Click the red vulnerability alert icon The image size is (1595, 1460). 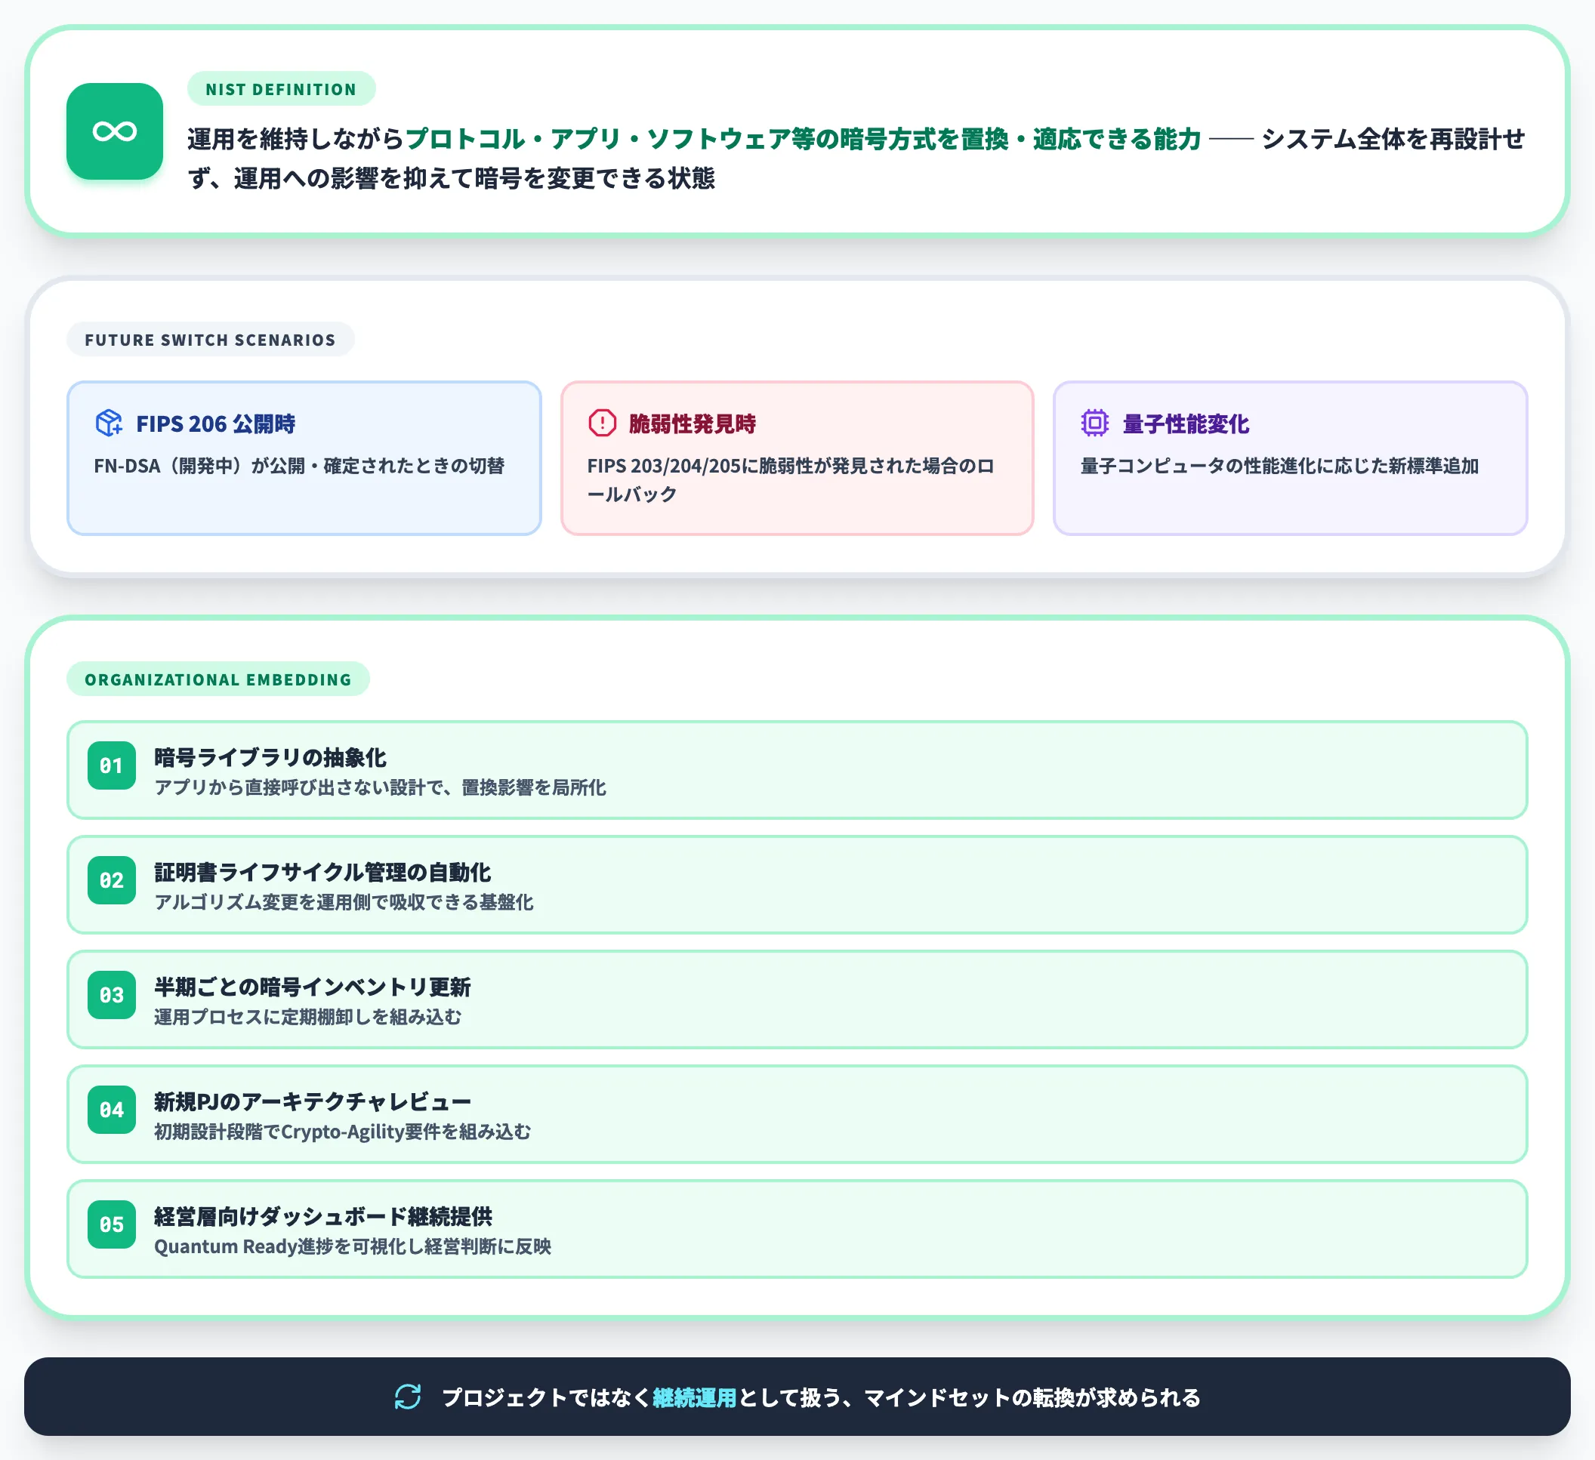[x=602, y=424]
